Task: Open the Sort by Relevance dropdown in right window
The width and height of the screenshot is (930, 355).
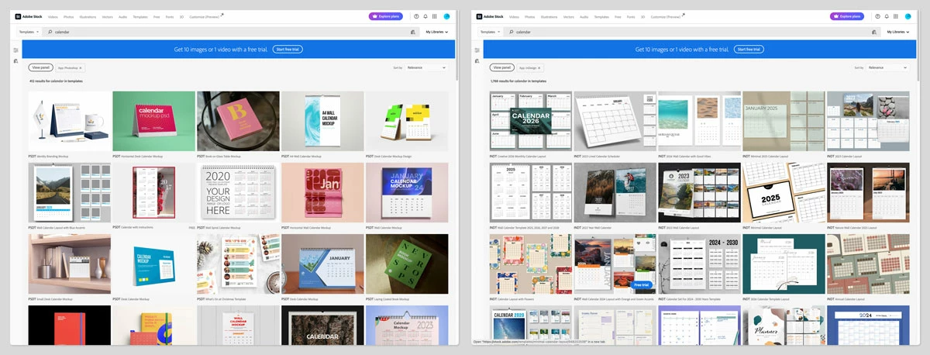Action: (x=887, y=67)
